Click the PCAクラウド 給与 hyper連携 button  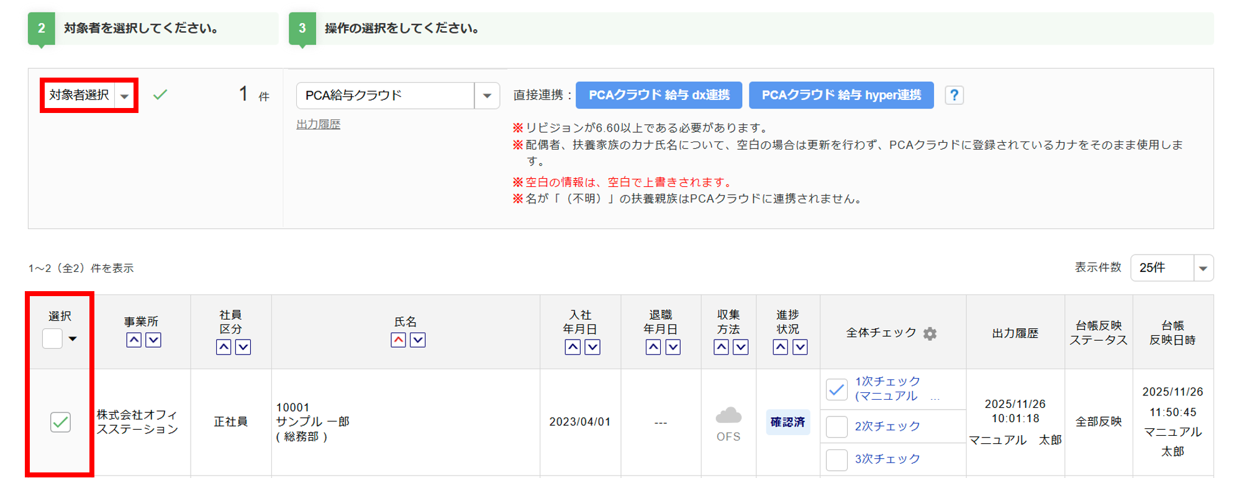[841, 96]
